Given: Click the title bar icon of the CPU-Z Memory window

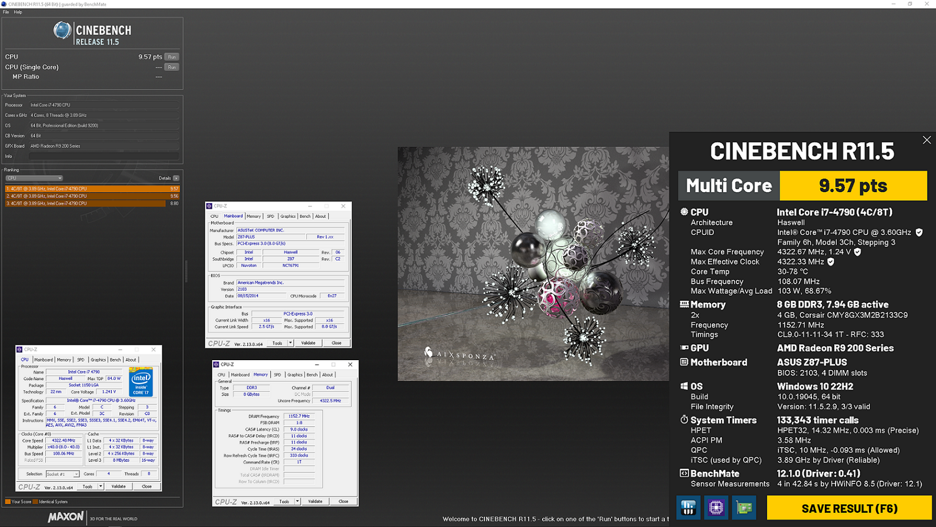Looking at the screenshot, I should click(x=216, y=364).
